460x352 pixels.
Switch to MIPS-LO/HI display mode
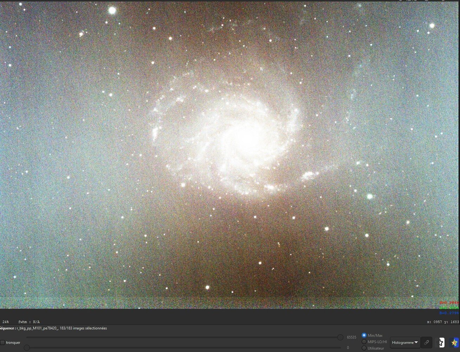[364, 341]
